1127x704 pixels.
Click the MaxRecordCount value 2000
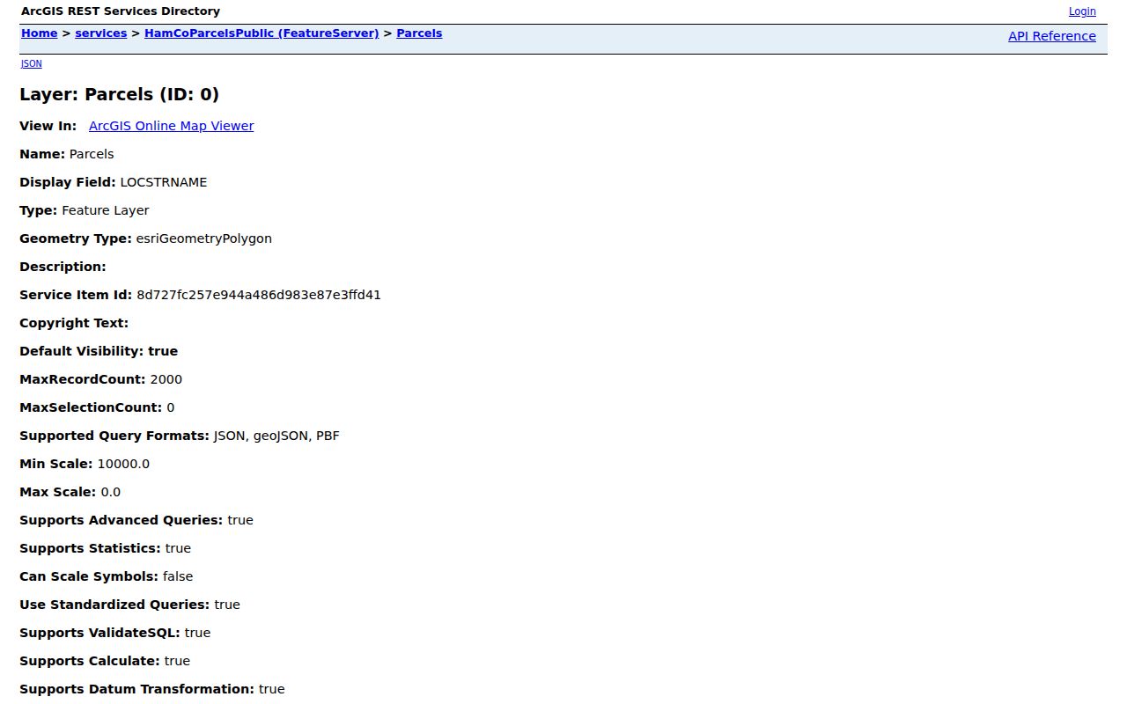(x=166, y=379)
